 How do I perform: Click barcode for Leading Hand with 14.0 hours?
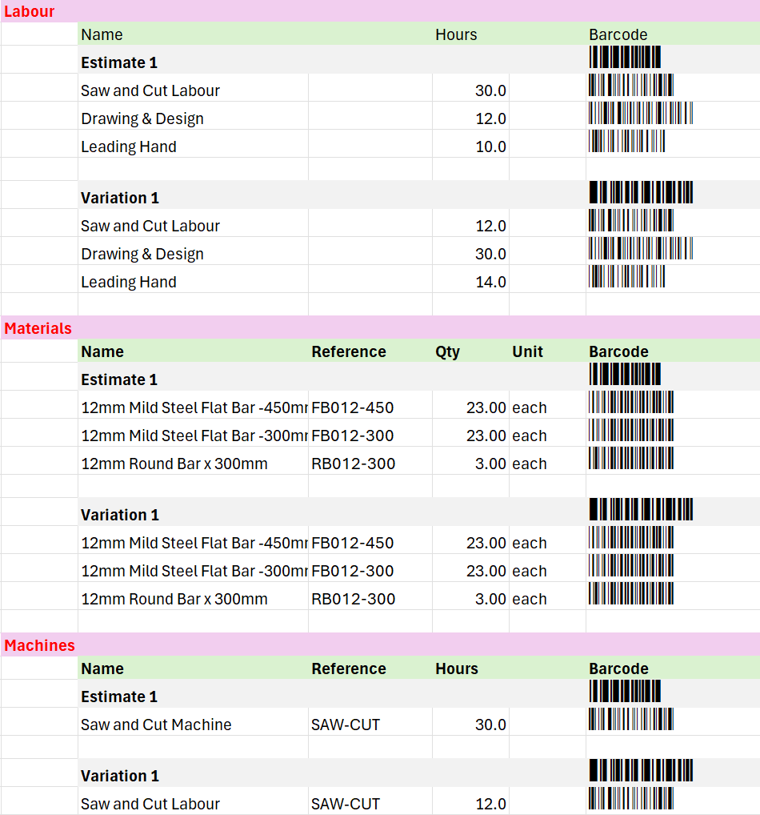(627, 277)
